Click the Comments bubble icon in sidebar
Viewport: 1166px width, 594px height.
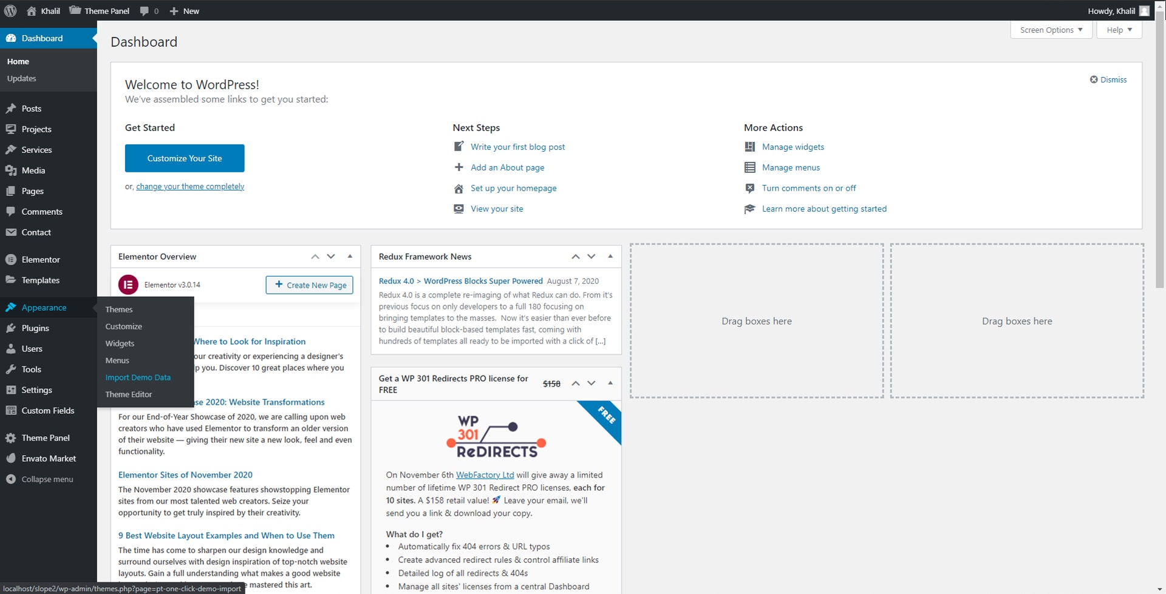(x=11, y=212)
